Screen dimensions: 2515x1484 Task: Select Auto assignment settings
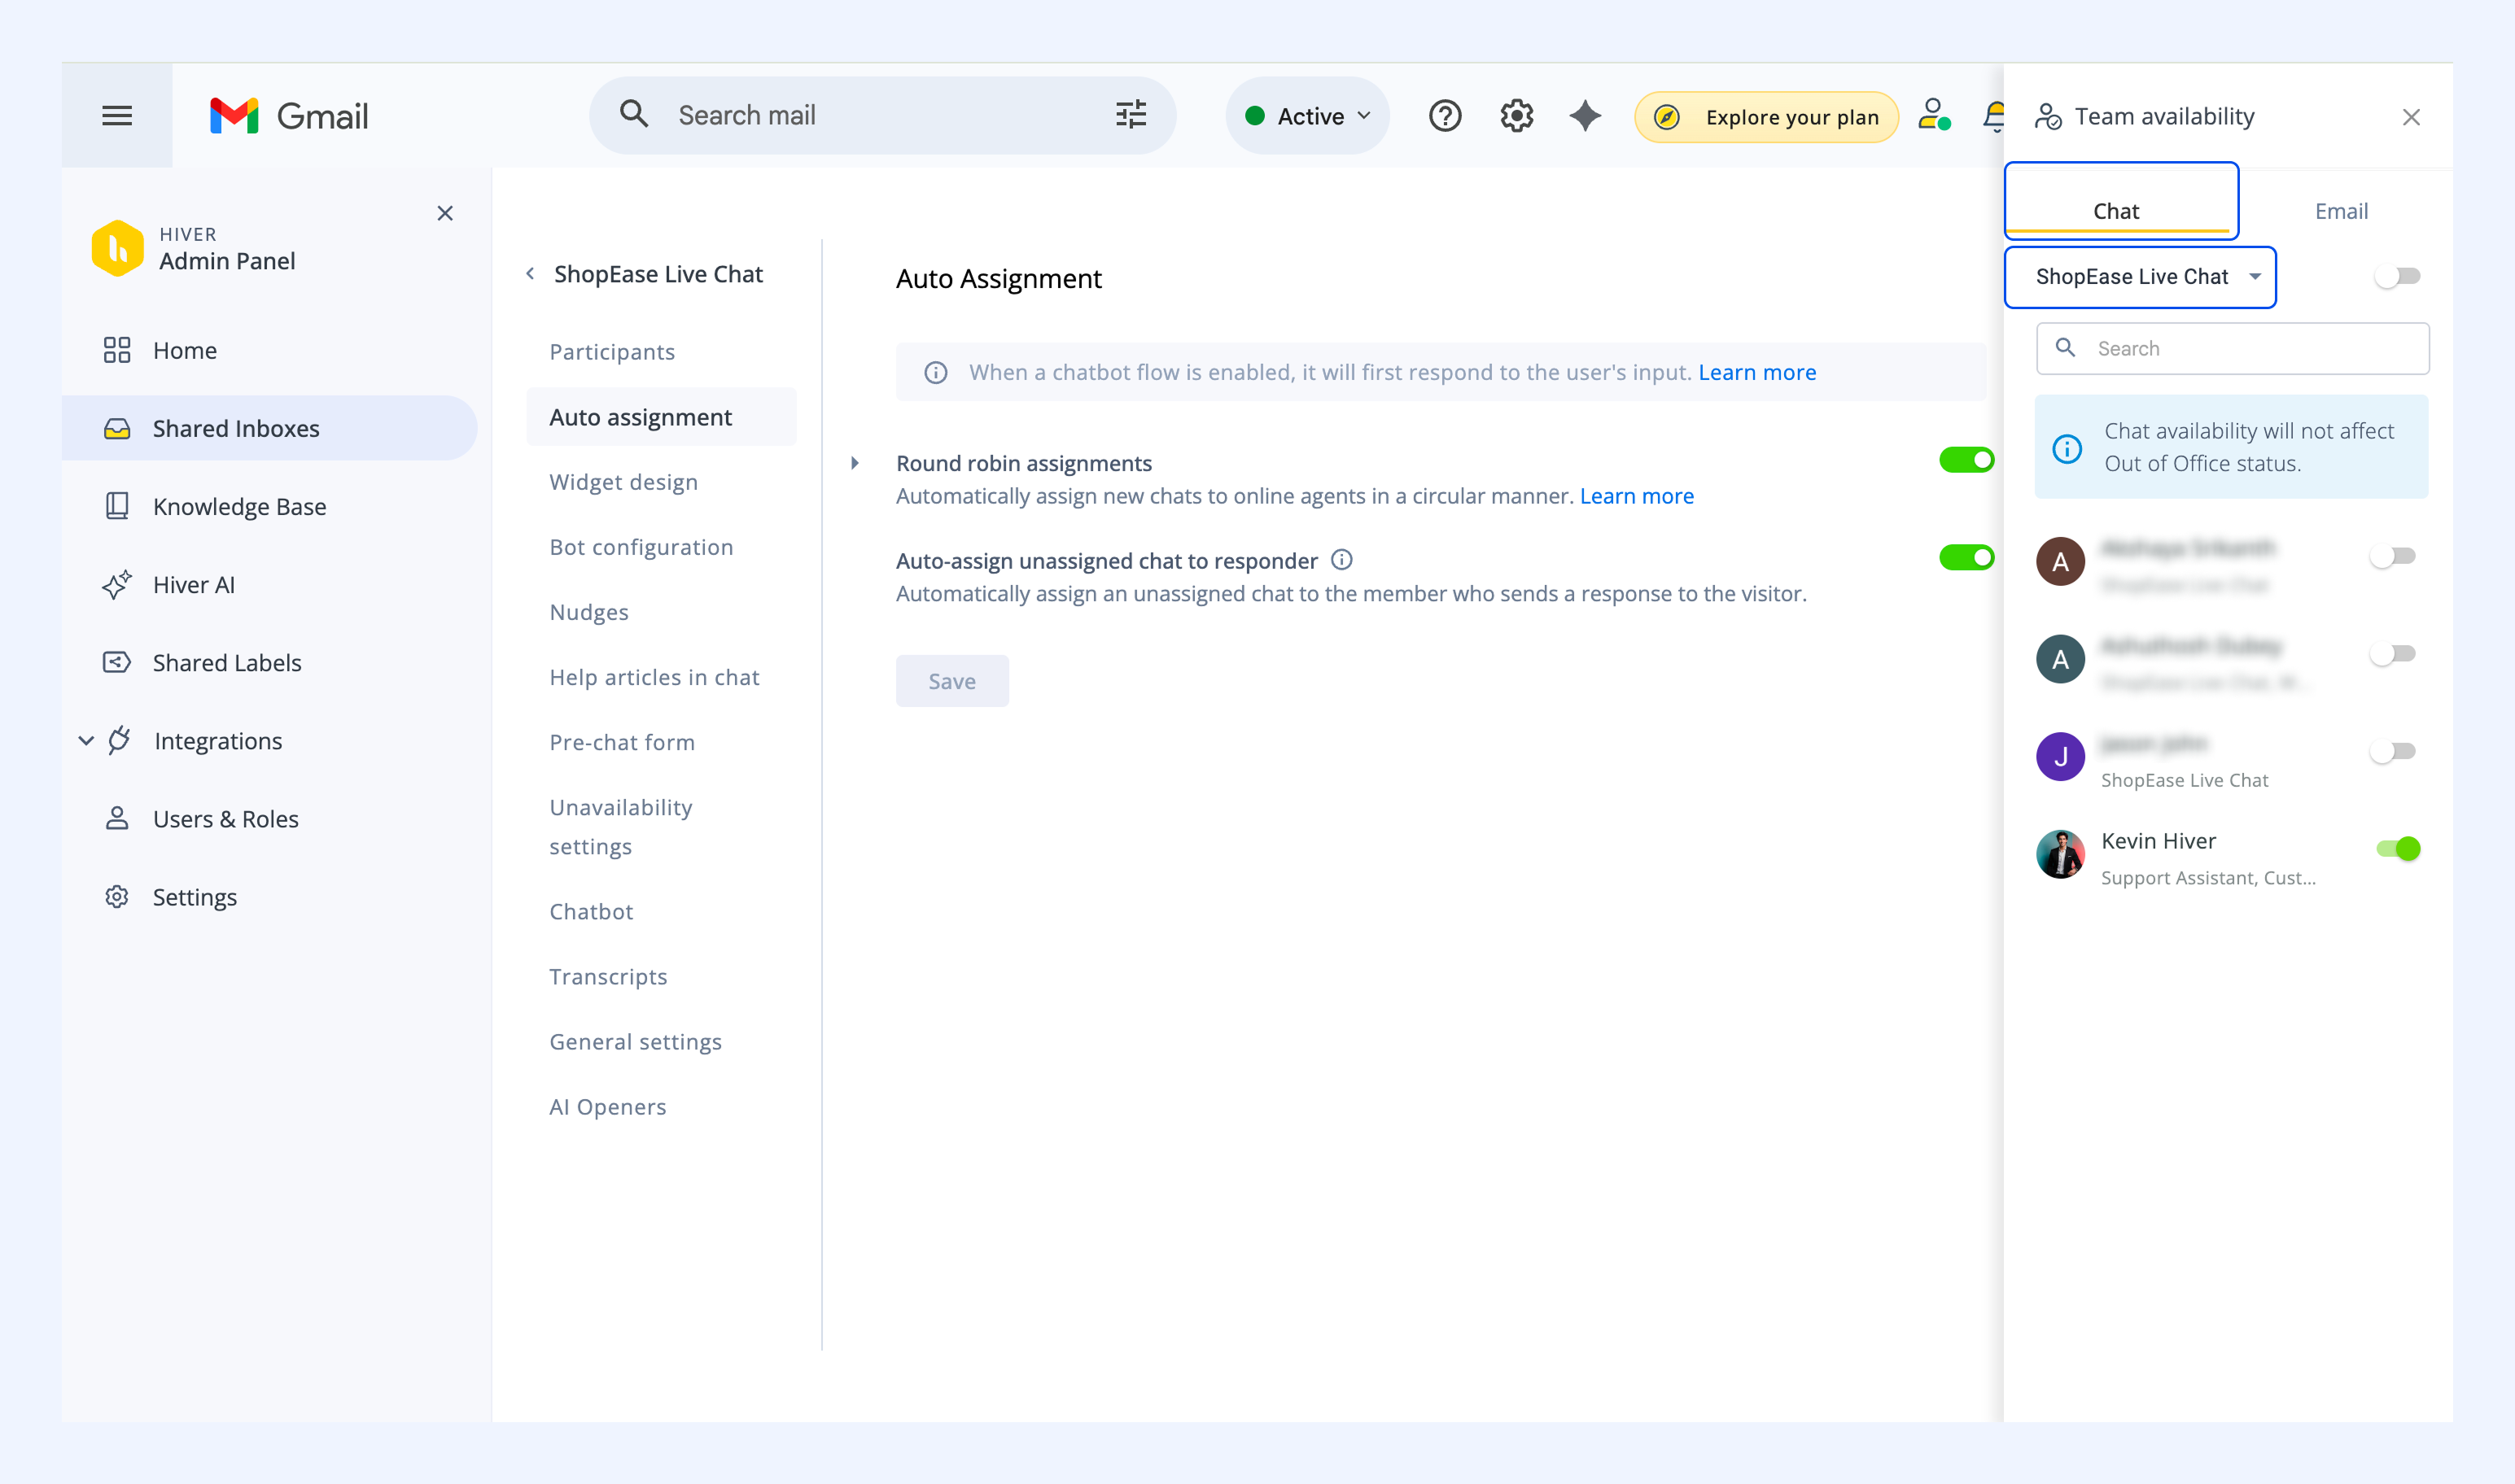(x=661, y=417)
